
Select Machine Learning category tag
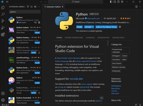119,67
